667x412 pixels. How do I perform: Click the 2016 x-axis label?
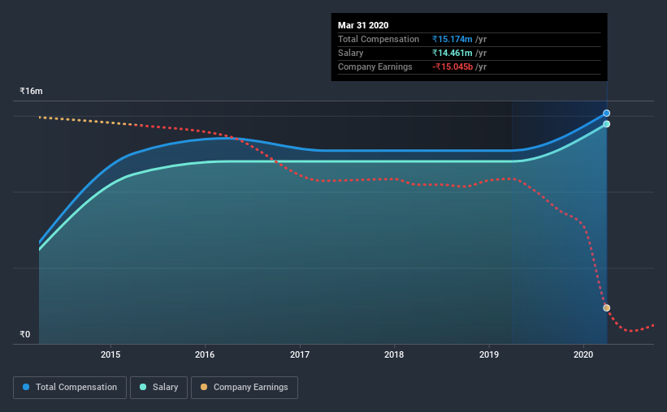(205, 354)
